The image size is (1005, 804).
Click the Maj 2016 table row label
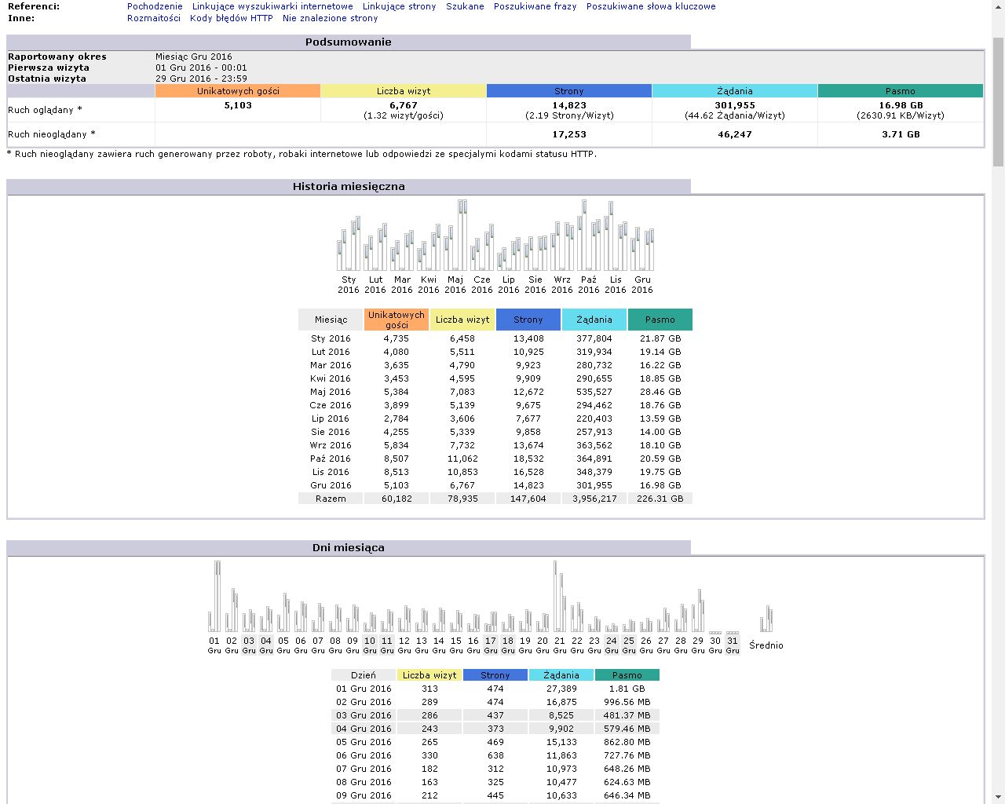click(331, 392)
